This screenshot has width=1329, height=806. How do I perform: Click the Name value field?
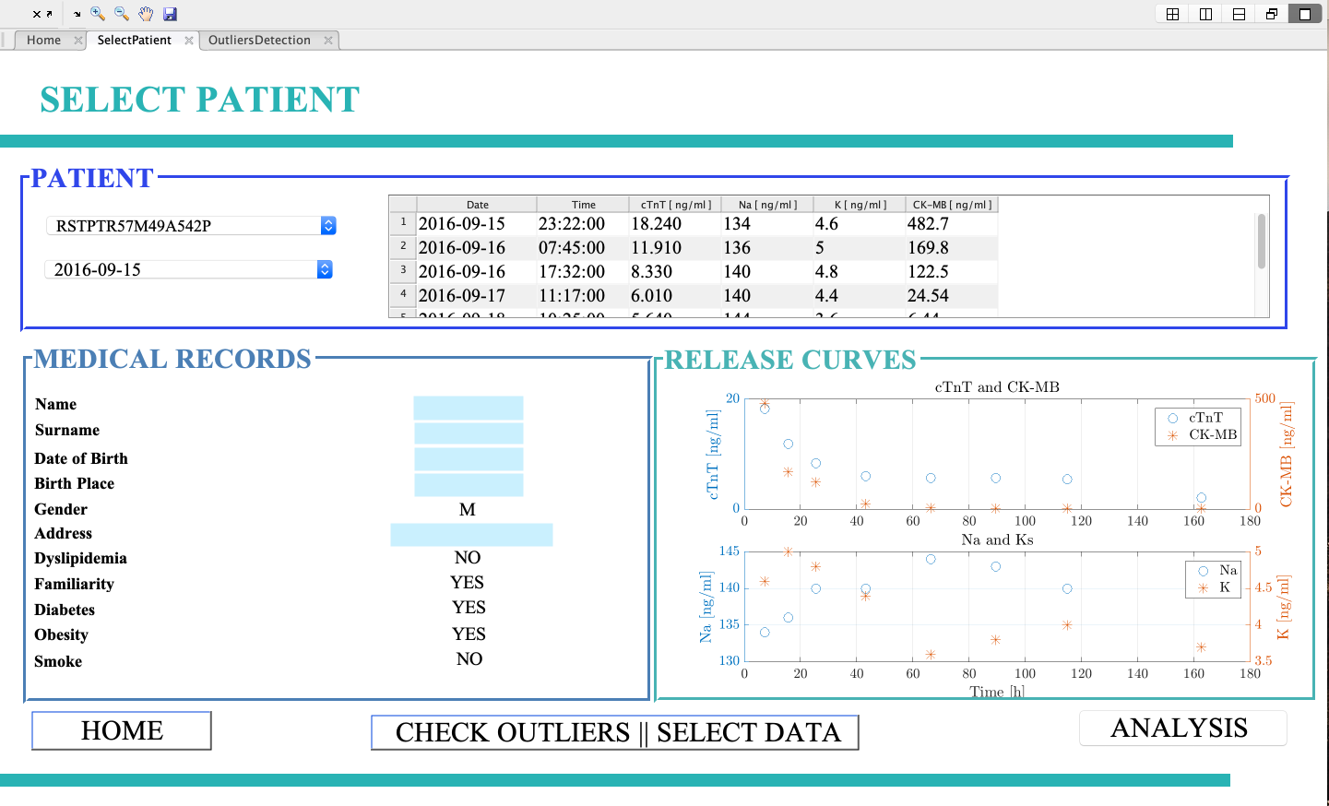(469, 408)
